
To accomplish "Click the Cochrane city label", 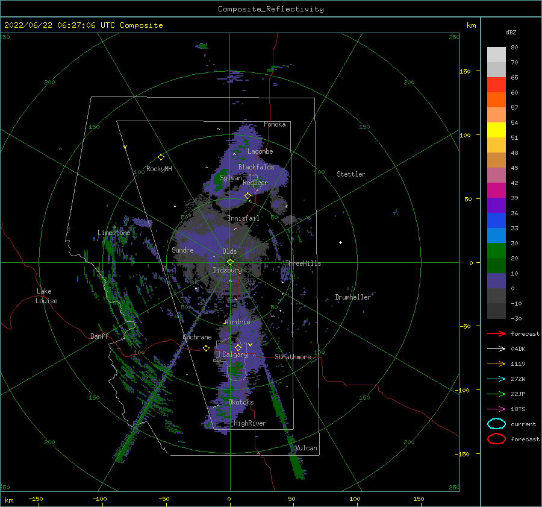I will pyautogui.click(x=197, y=337).
